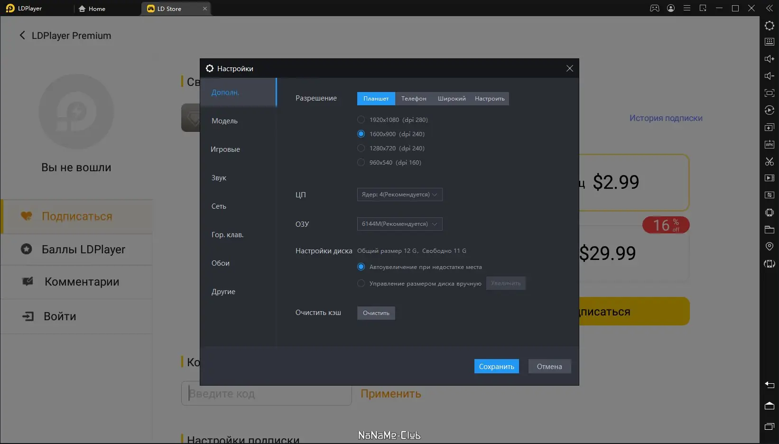Switch to the Дополн. settings section
Image resolution: width=779 pixels, height=444 pixels.
point(238,92)
